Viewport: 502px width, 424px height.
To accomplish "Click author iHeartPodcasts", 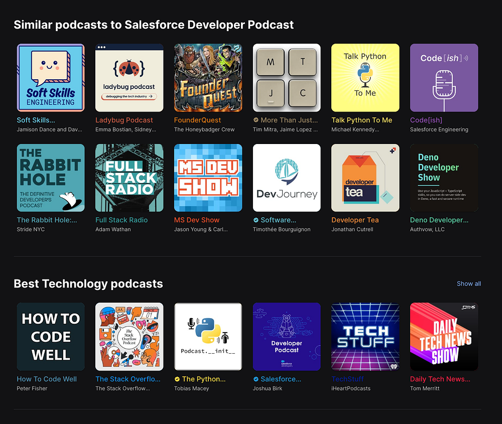I will click(351, 388).
